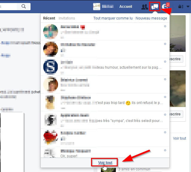
Task: Open conversation mentioning 'est pas trop tard'
Action: tap(105, 102)
